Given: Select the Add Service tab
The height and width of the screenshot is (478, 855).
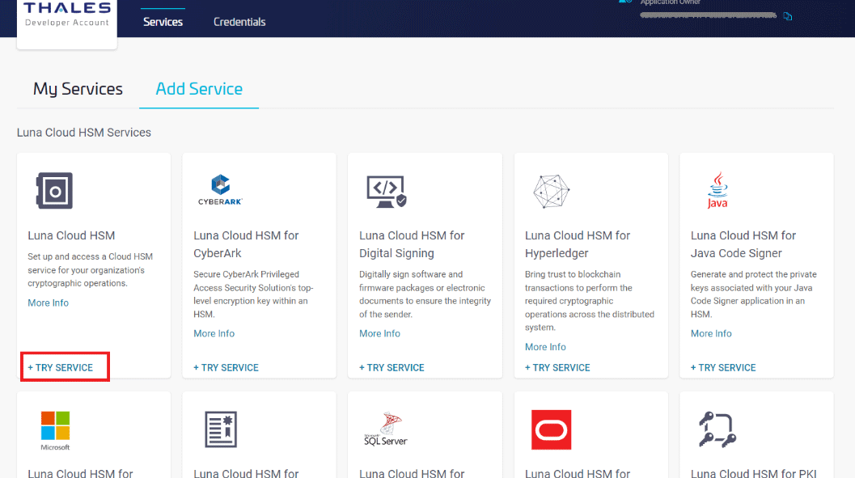Looking at the screenshot, I should (x=199, y=89).
